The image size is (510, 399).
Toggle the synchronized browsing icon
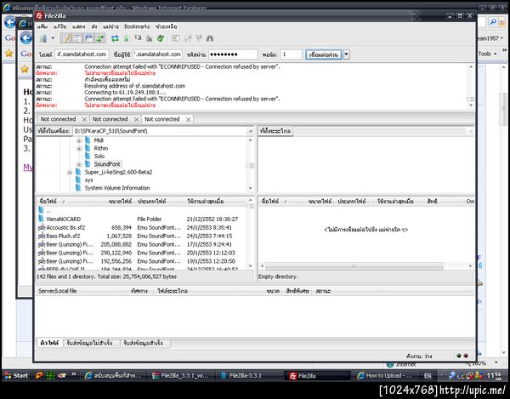point(199,38)
